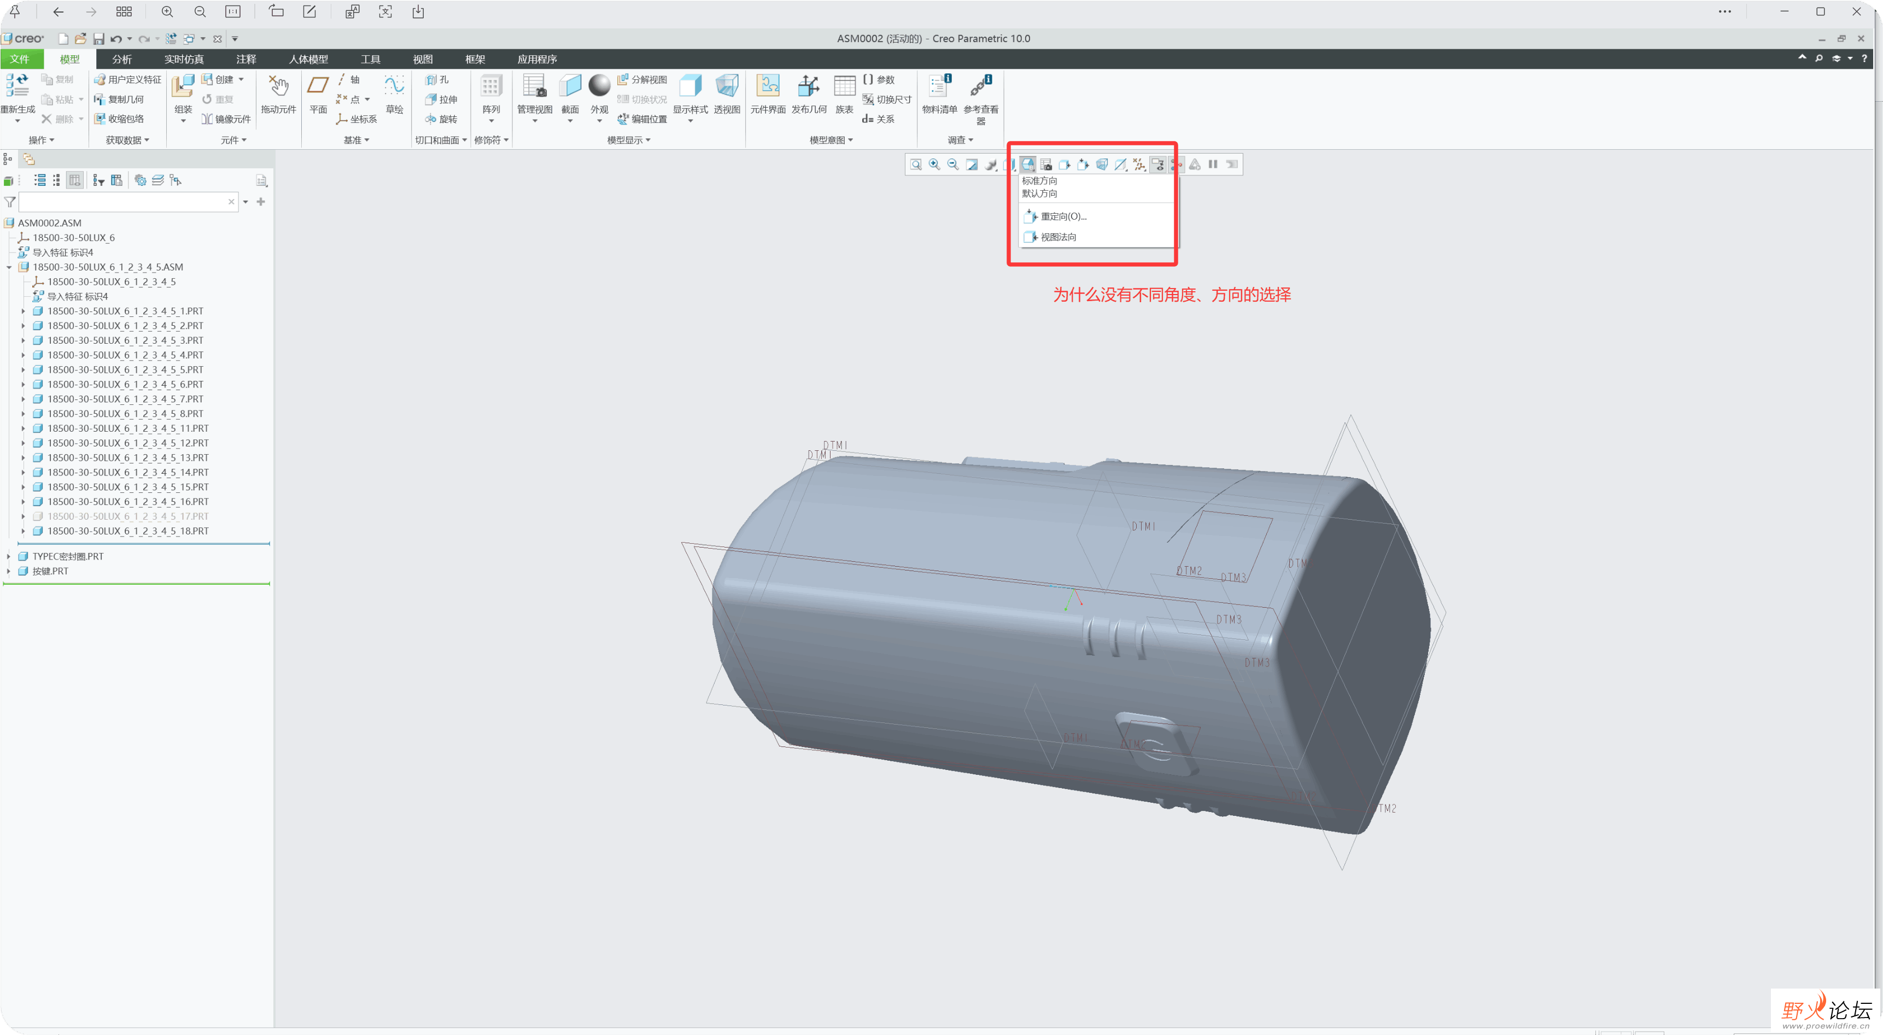Open the File (文件) button
The width and height of the screenshot is (1883, 1035).
tap(20, 59)
